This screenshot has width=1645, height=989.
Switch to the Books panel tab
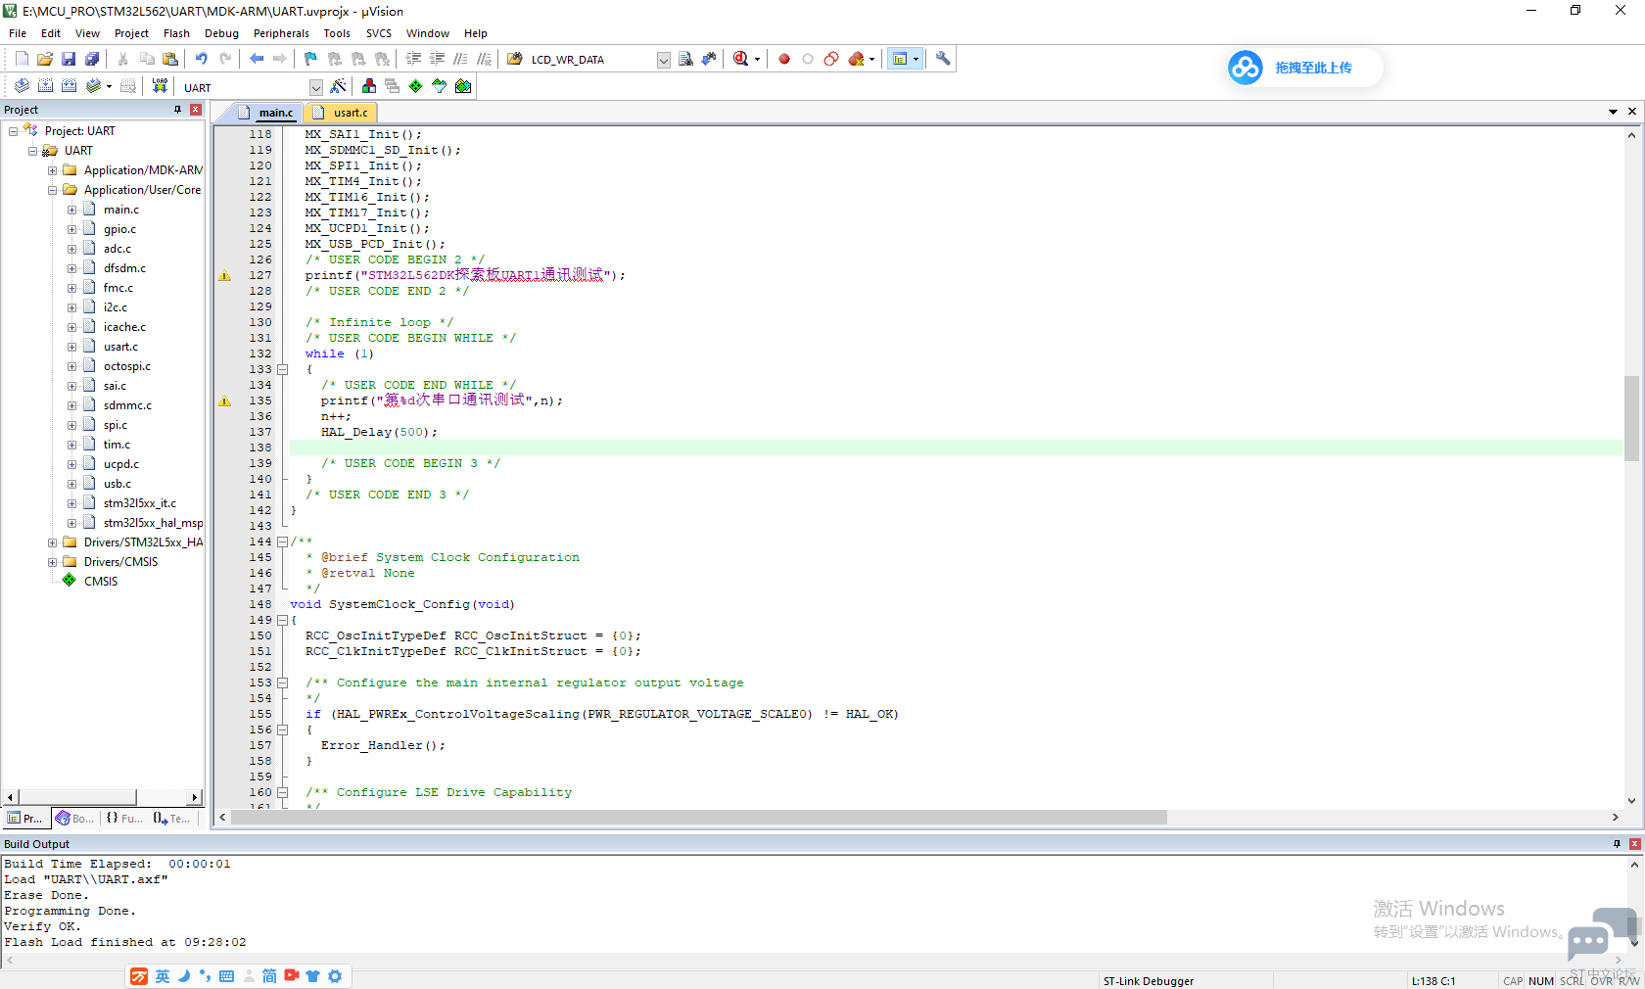pos(75,818)
